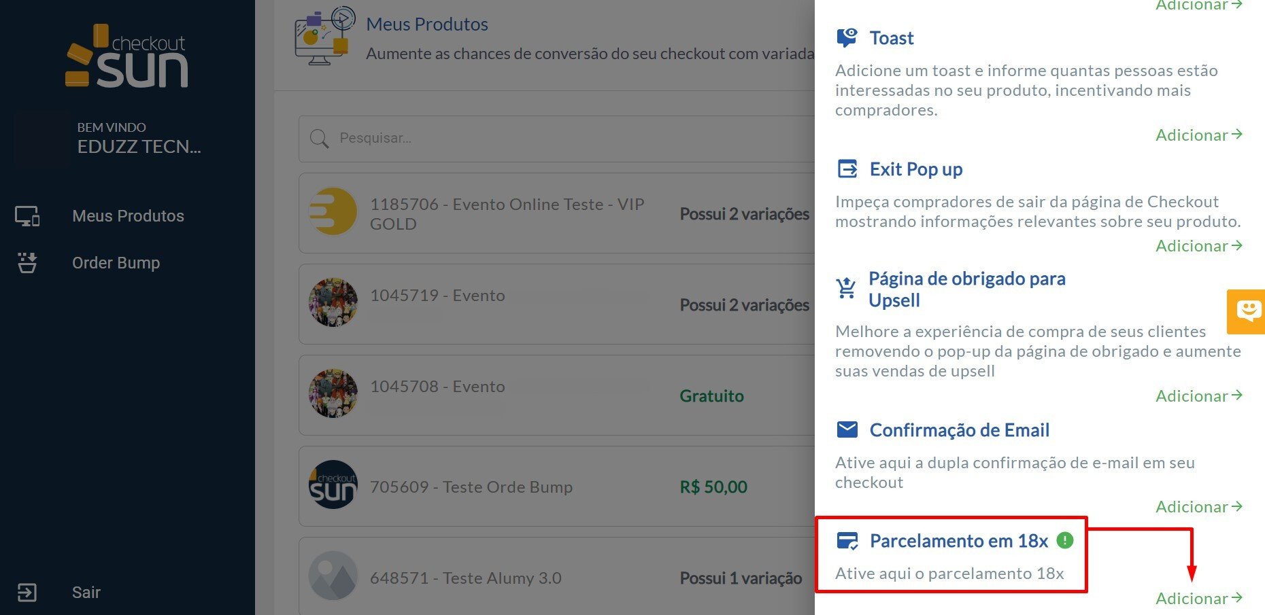Click the Confirmação de Email envelope icon
1265x615 pixels.
tap(847, 429)
